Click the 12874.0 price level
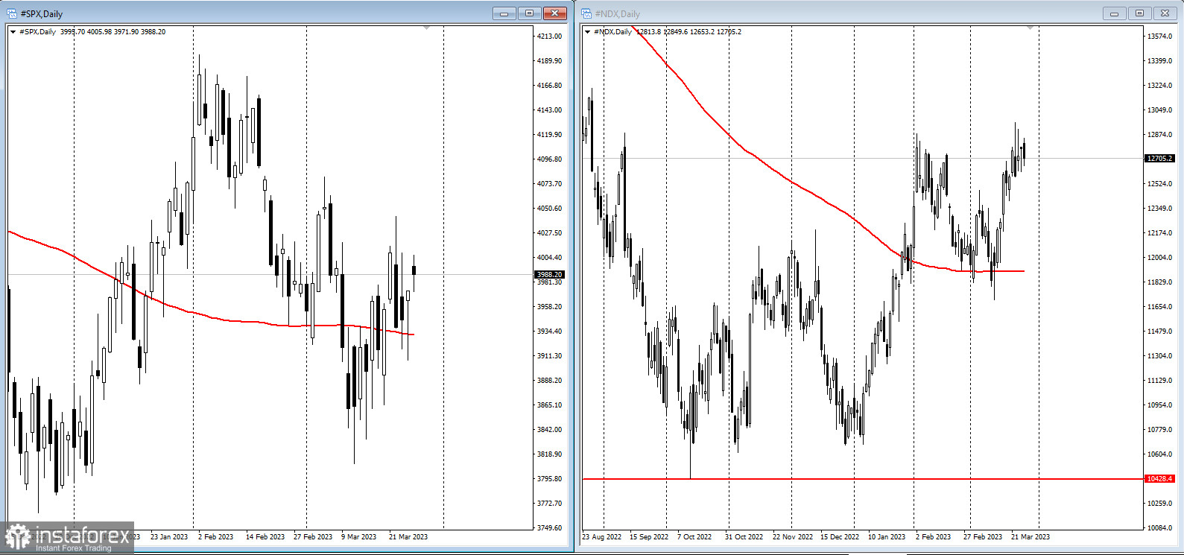The height and width of the screenshot is (555, 1184). tap(1160, 135)
